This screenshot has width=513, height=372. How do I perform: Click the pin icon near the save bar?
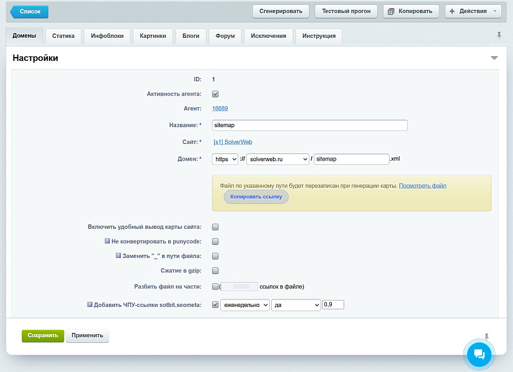coord(486,337)
